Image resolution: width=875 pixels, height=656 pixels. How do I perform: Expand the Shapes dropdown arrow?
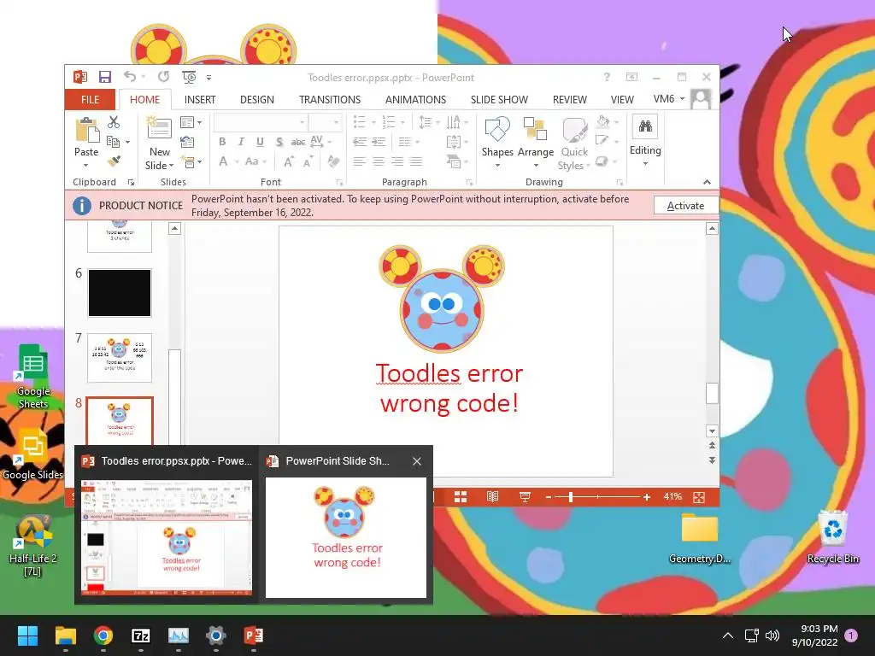pyautogui.click(x=497, y=165)
